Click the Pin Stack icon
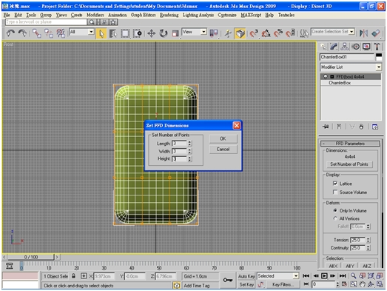This screenshot has height=291, width=387. coord(326,127)
